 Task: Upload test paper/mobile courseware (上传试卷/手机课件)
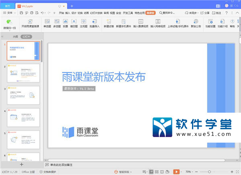(x=178, y=24)
